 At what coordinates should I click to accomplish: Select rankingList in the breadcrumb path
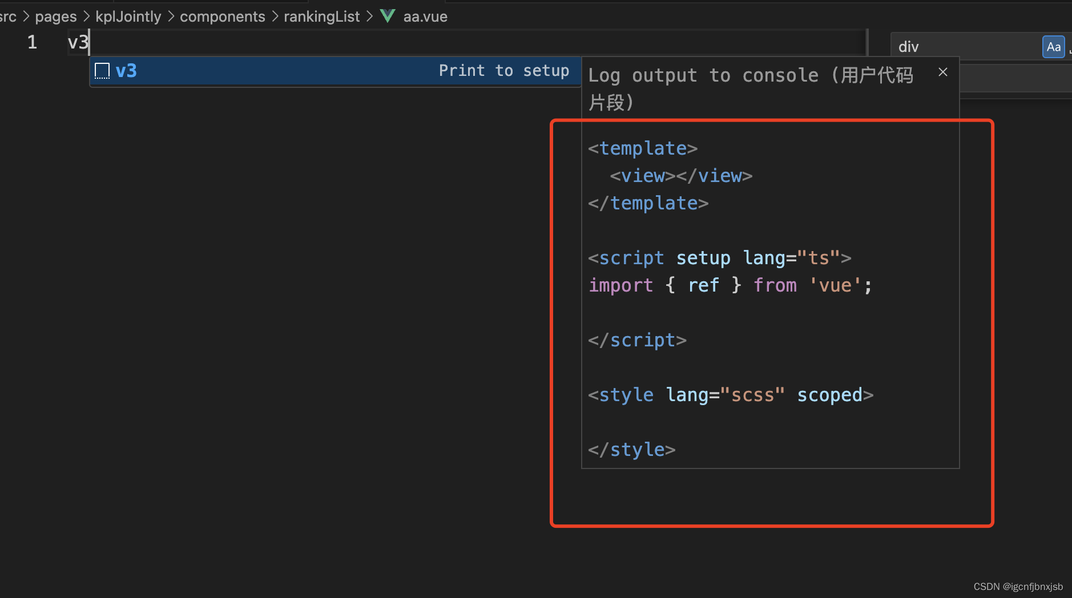[321, 15]
